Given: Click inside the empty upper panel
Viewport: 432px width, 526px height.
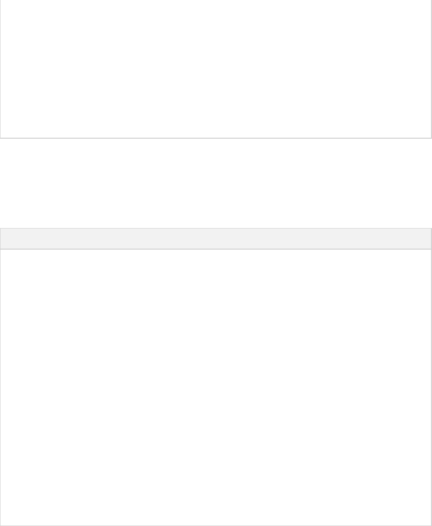Looking at the screenshot, I should (x=216, y=69).
